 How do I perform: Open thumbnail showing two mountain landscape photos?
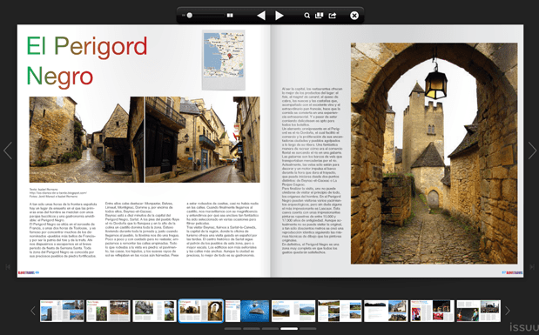coord(293,311)
